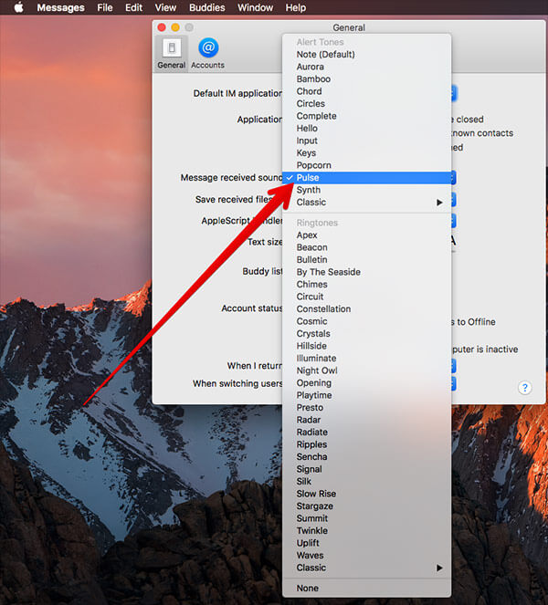
Task: Open the Buddies menu
Action: [207, 7]
